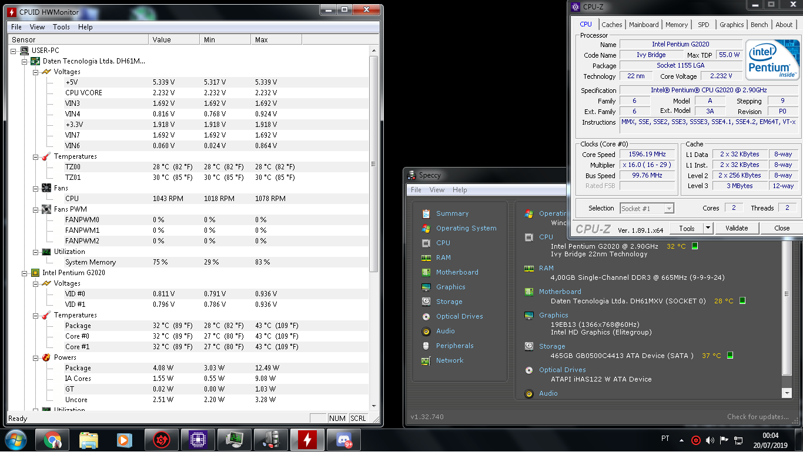Click the Speccy summary scrollbar down arrow

click(787, 393)
